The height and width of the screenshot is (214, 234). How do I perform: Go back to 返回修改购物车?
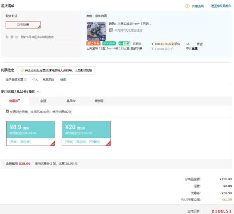tap(221, 6)
